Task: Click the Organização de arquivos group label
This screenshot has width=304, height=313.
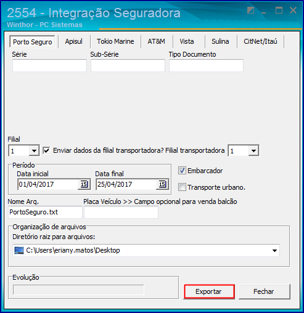Action: 49,227
